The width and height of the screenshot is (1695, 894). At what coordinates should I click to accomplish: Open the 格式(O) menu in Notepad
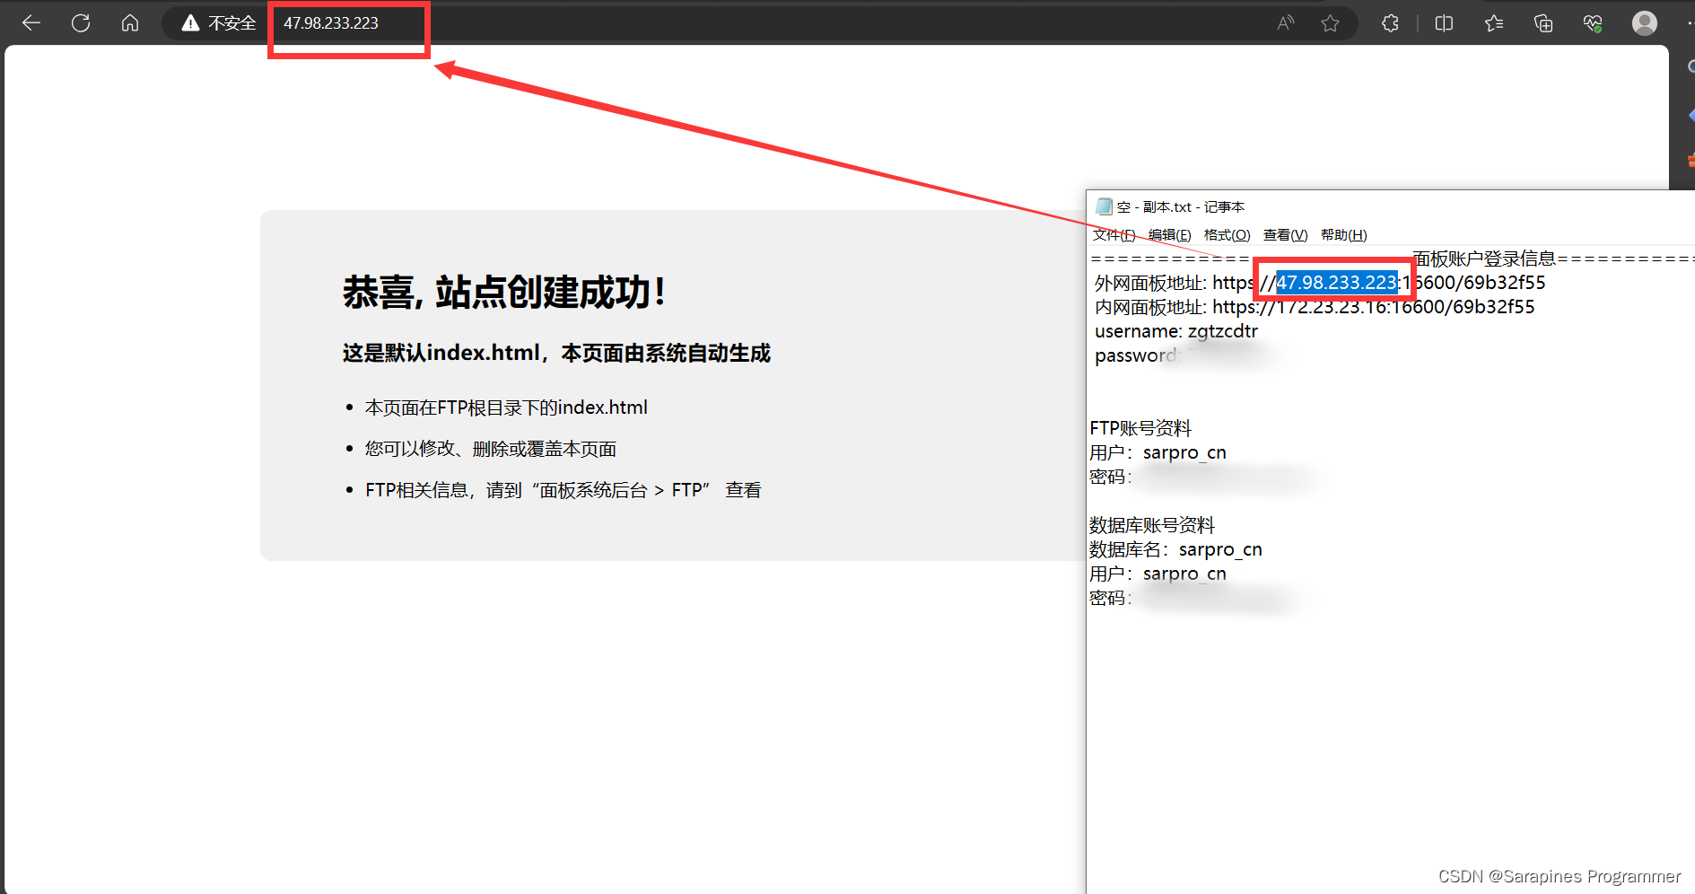[1227, 235]
